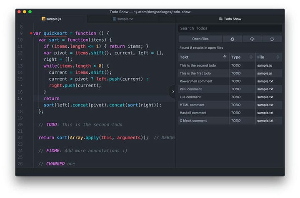This screenshot has width=300, height=198.
Task: Click the Type column header
Action: point(242,57)
